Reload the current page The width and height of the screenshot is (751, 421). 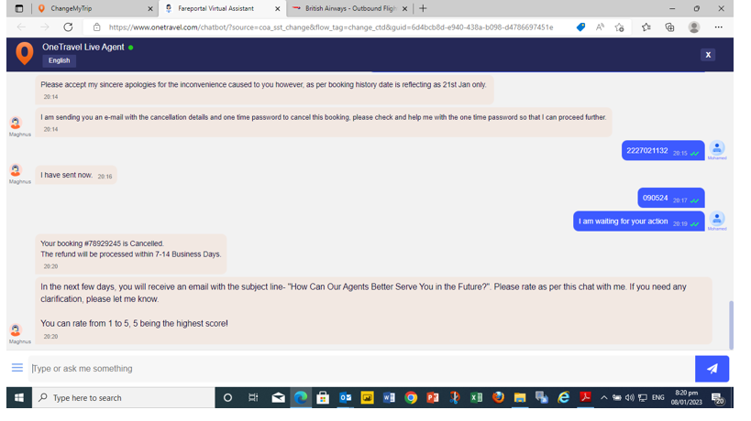click(x=68, y=27)
